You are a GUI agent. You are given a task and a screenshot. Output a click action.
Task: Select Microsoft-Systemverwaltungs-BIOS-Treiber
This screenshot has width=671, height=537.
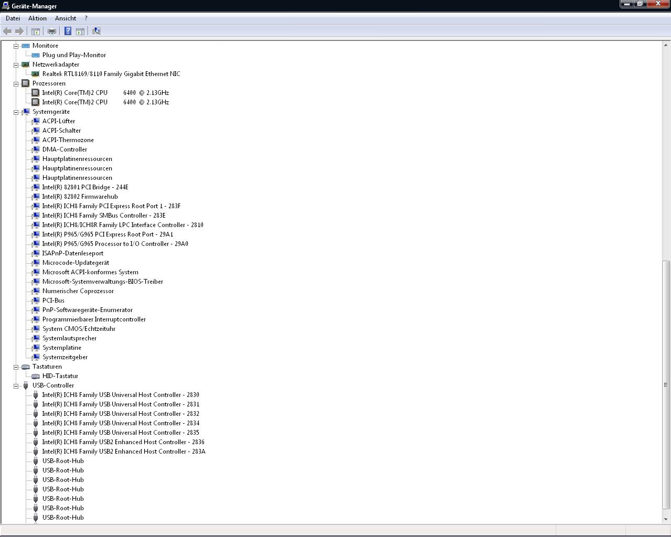103,282
